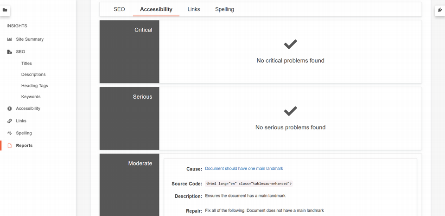Click the chain link icon for Links
This screenshot has width=445, height=216.
coord(10,121)
